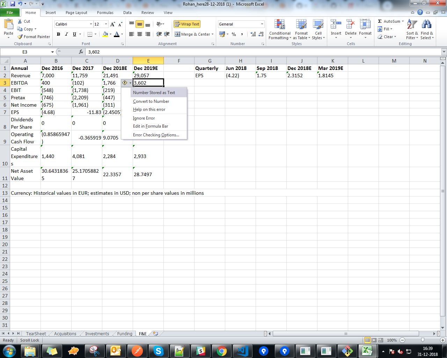Open Skype from the taskbar
Viewport: 447px width, 358px height.
158,351
